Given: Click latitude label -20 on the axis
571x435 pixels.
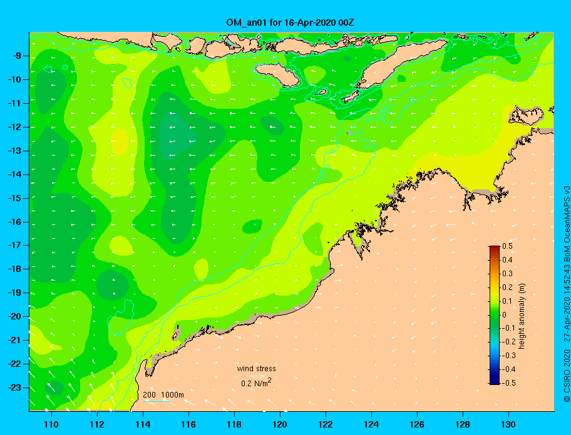Looking at the screenshot, I should point(15,316).
